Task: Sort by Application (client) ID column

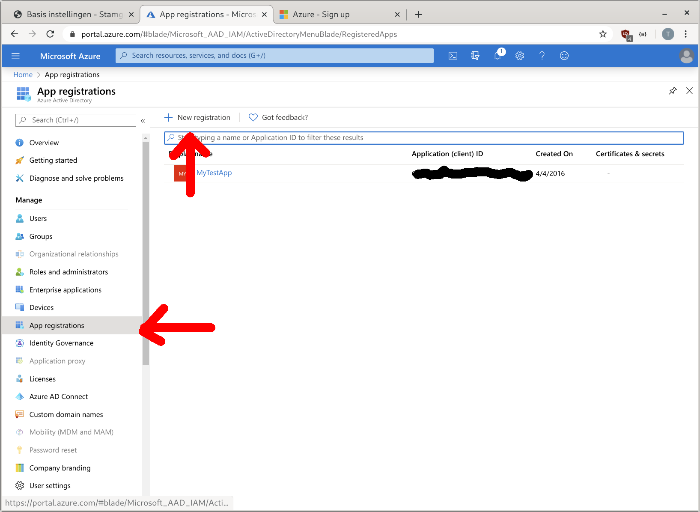Action: coord(447,154)
